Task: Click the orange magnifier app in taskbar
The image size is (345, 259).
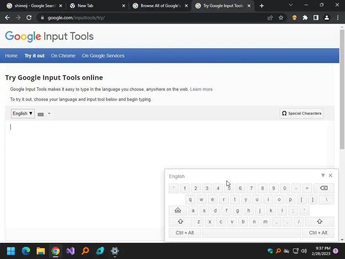Action: point(85,251)
